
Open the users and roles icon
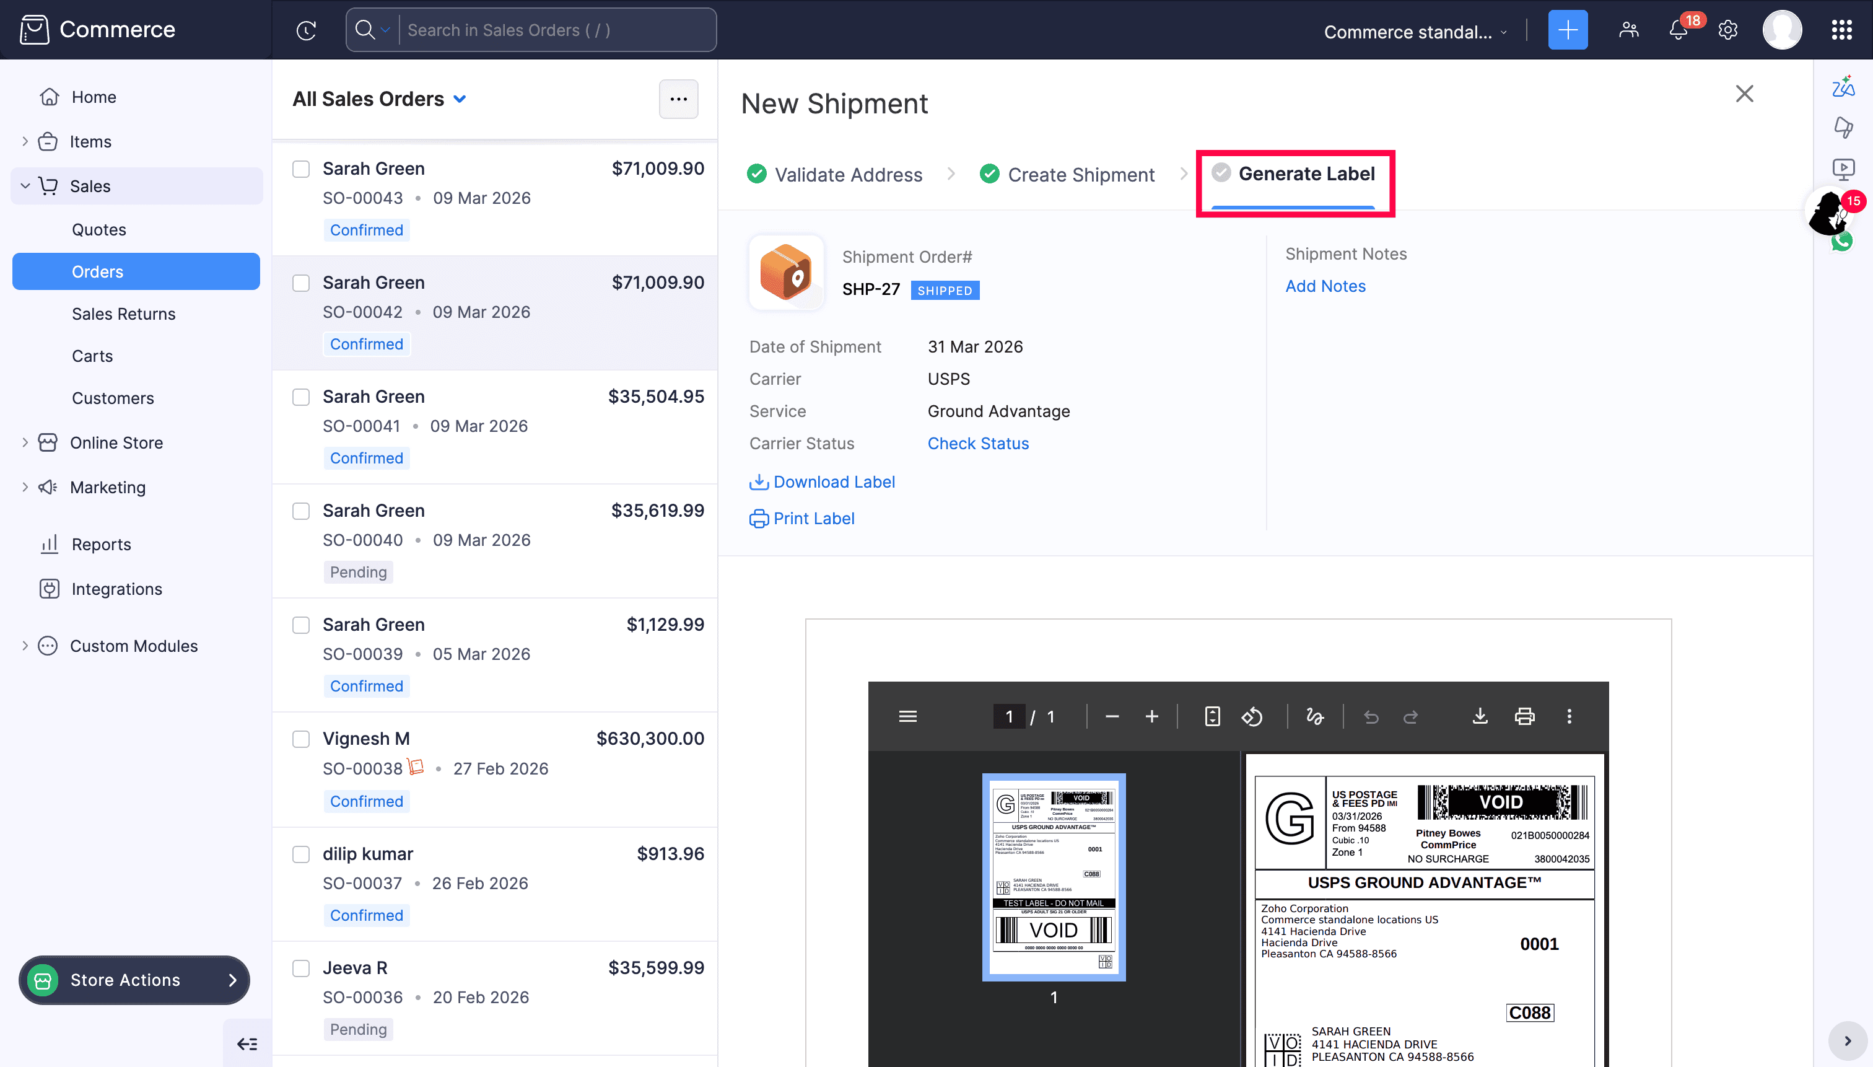(1628, 30)
